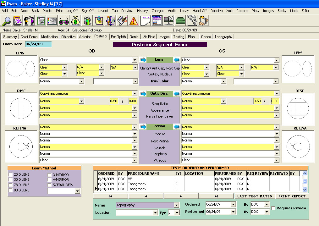The width and height of the screenshot is (319, 226).
Task: Click the clipboard with pencil icon
Action: [x=41, y=21]
